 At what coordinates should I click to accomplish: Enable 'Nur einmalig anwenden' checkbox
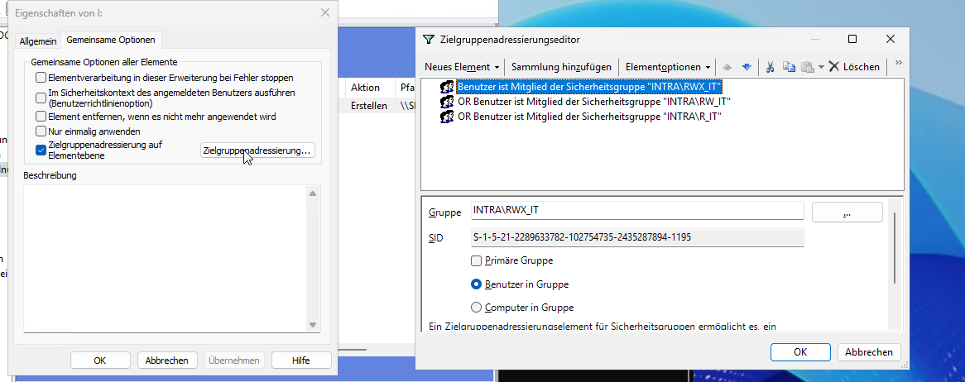click(41, 131)
